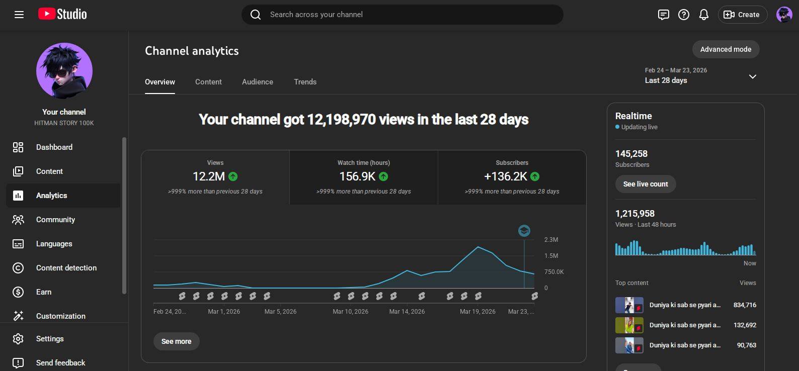
Task: Click the YouTube Studio logo
Action: click(x=62, y=14)
